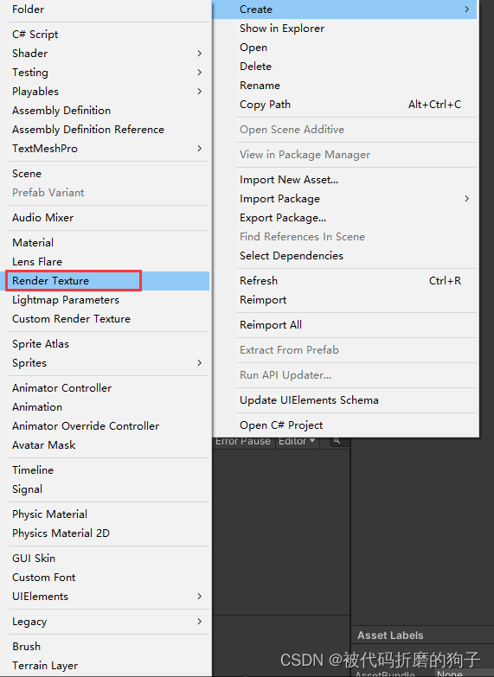Expand the UIElements submenu
The image size is (494, 677).
(106, 596)
